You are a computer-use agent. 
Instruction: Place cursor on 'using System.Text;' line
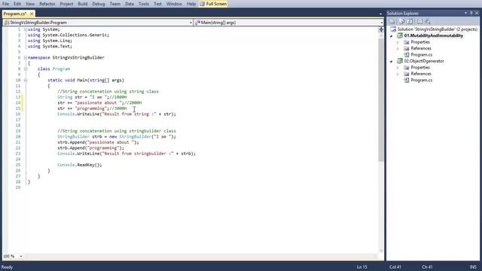[50, 47]
